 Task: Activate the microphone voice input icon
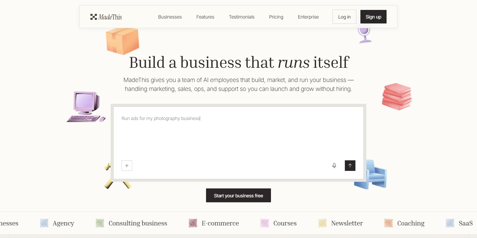point(334,166)
